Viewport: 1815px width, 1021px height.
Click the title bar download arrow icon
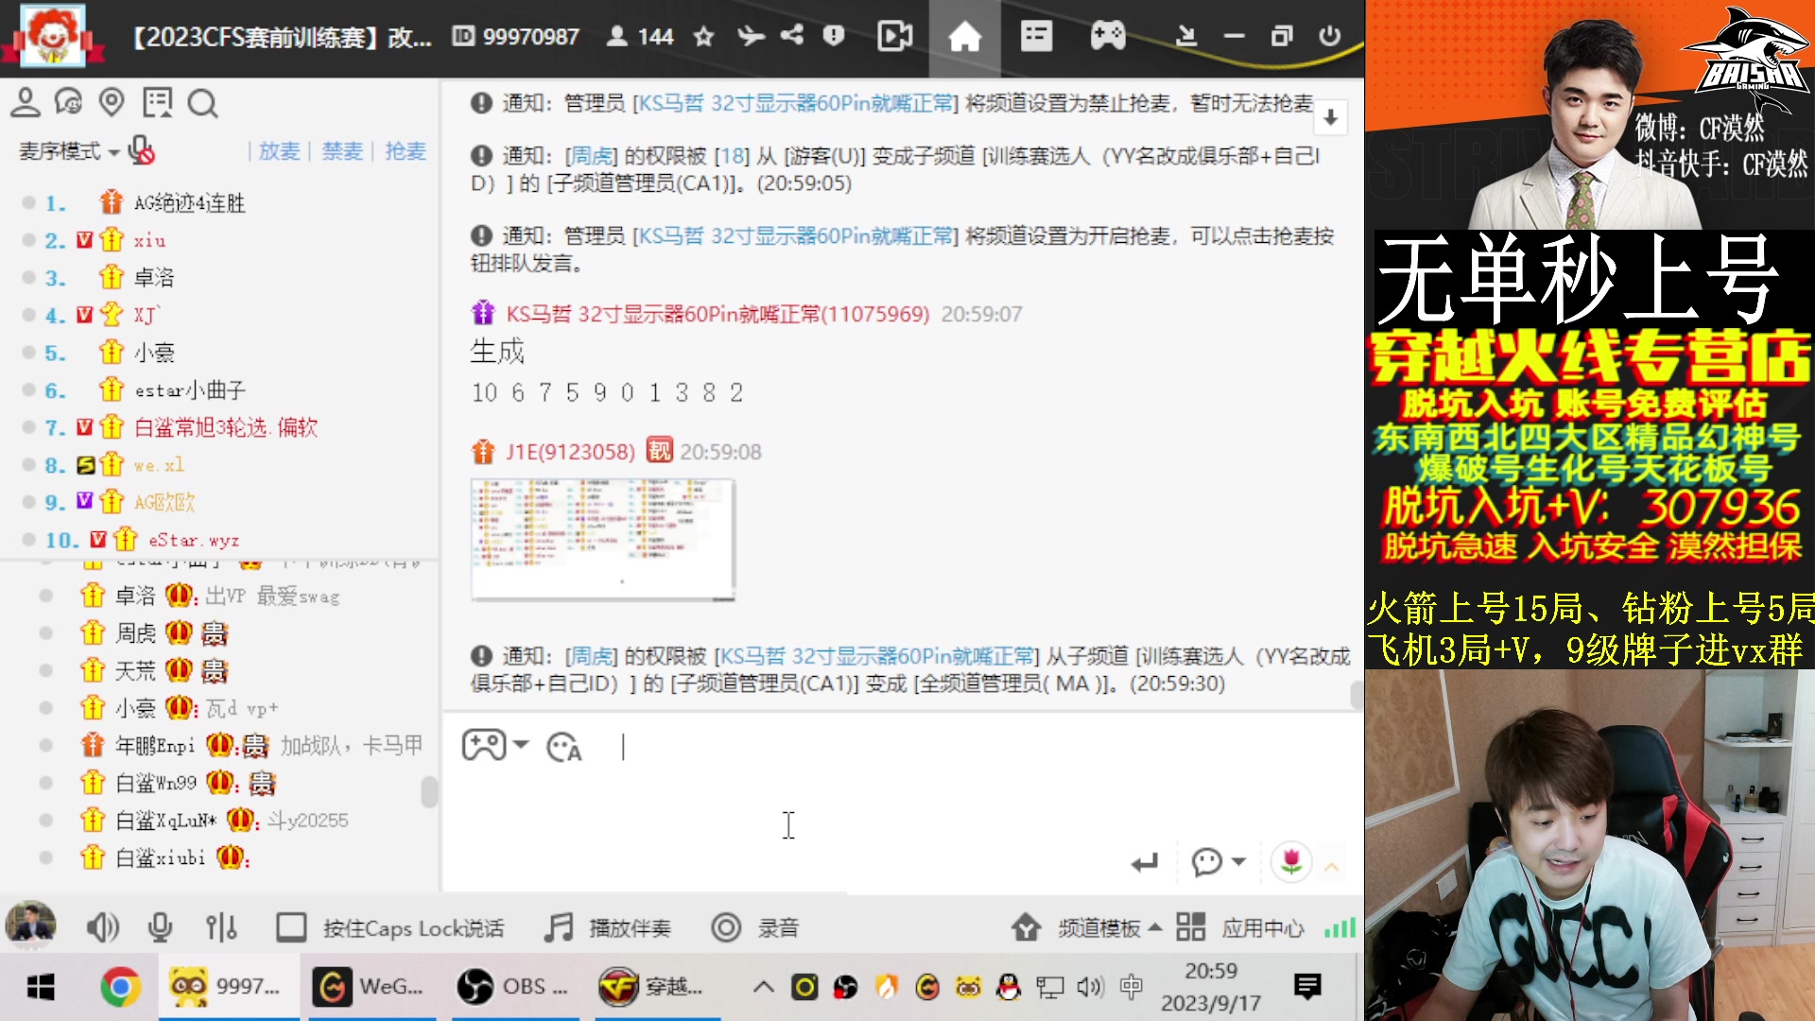pos(1185,37)
